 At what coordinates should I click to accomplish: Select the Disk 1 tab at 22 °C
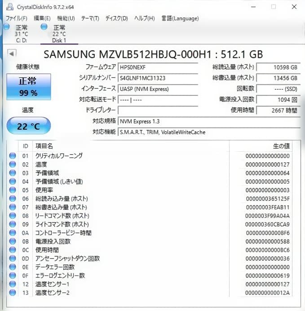click(59, 34)
